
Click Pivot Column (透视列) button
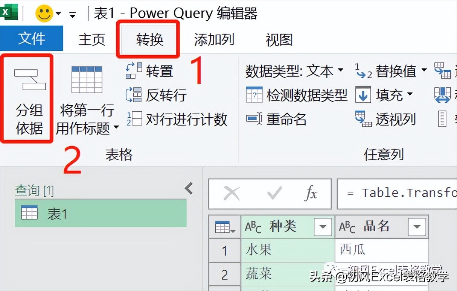[x=385, y=119]
